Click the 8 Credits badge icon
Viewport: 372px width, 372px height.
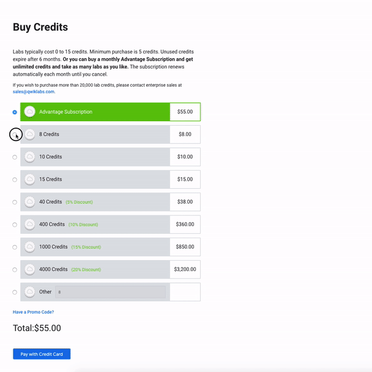tap(29, 134)
